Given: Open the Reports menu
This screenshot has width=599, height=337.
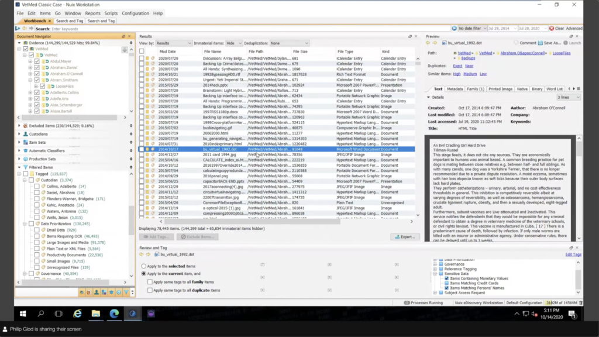Looking at the screenshot, I should point(92,13).
